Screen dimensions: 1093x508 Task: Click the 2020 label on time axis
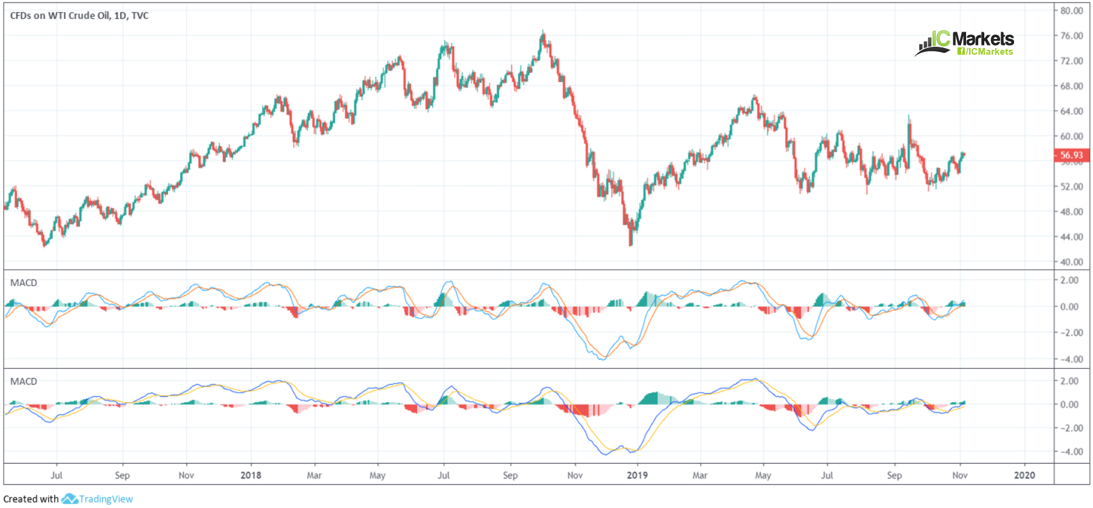point(1024,475)
